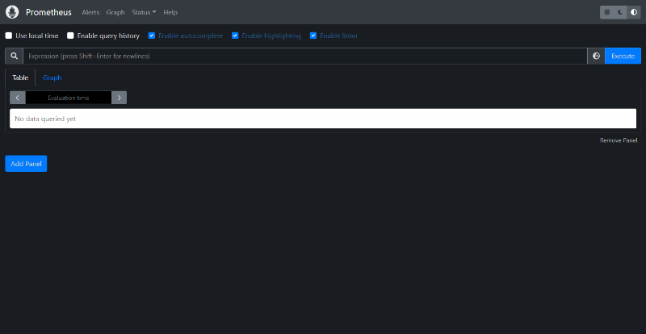646x334 pixels.
Task: Click the search magnifier icon
Action: pyautogui.click(x=14, y=56)
